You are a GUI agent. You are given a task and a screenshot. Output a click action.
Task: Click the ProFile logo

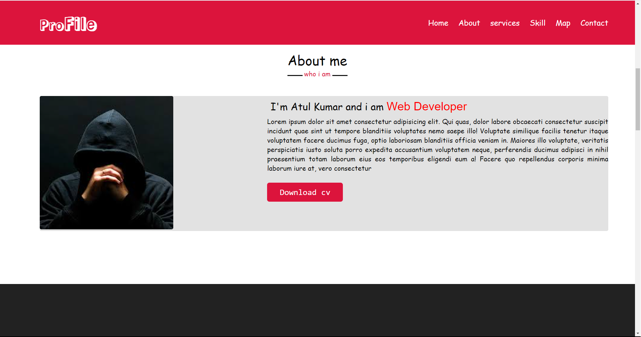tap(68, 24)
